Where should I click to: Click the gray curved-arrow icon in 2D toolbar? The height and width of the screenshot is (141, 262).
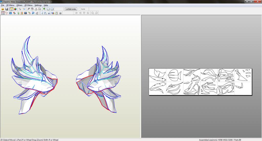[37, 13]
